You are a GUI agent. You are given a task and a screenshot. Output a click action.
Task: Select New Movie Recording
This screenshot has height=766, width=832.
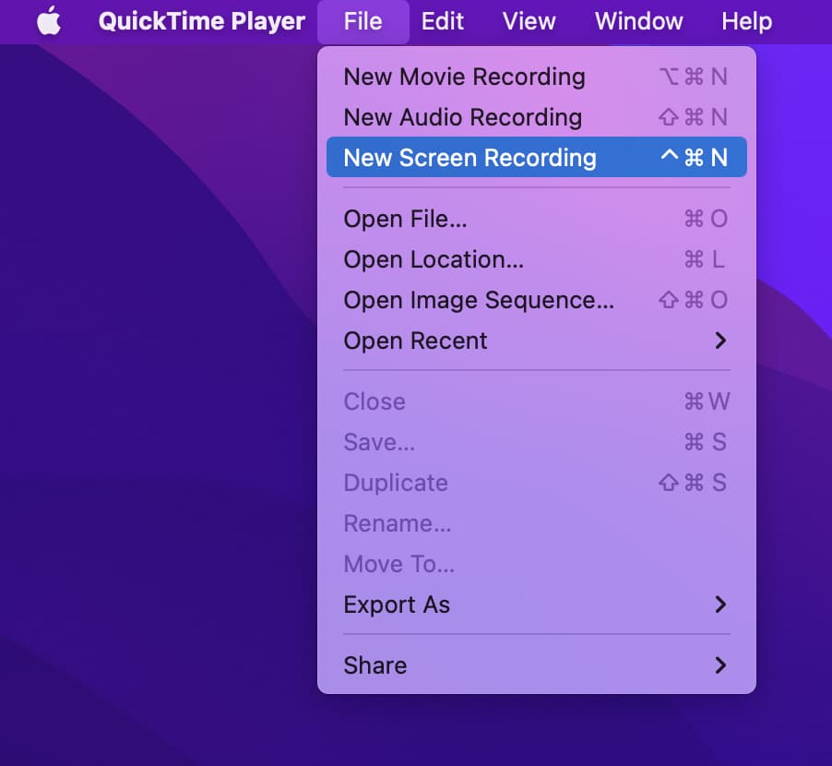pyautogui.click(x=464, y=77)
